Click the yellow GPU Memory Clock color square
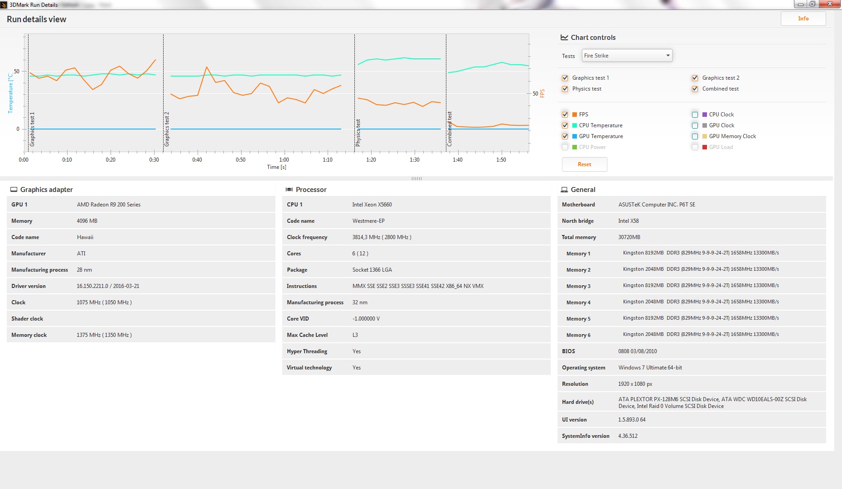The height and width of the screenshot is (489, 842). (x=705, y=136)
